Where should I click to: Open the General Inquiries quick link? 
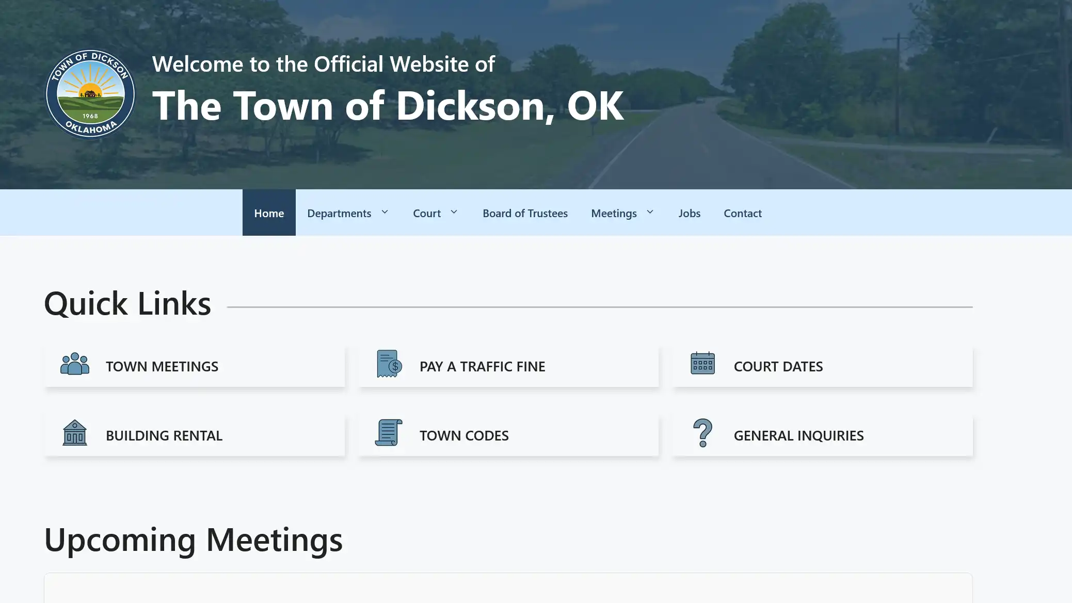(822, 435)
